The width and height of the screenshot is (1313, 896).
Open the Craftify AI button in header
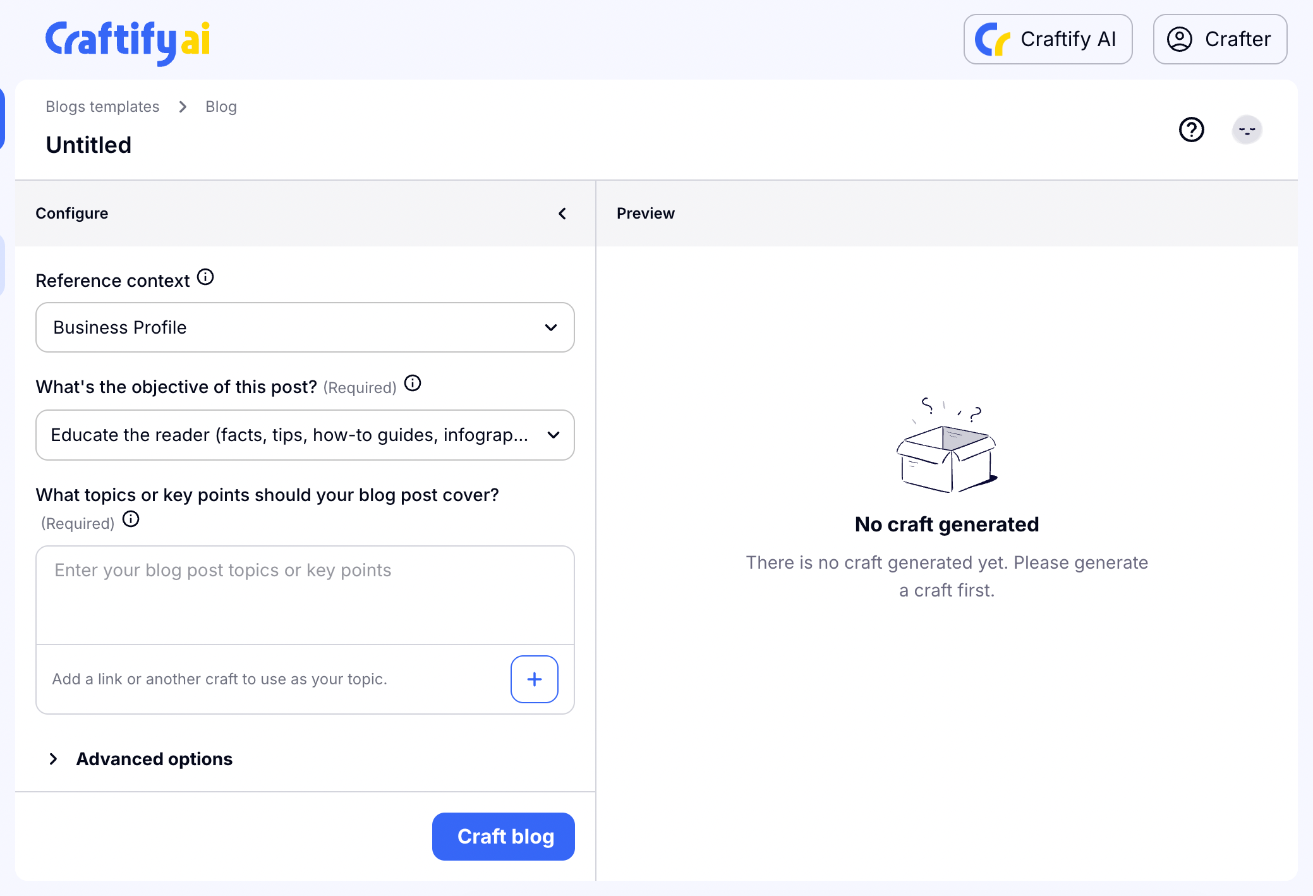click(1047, 39)
